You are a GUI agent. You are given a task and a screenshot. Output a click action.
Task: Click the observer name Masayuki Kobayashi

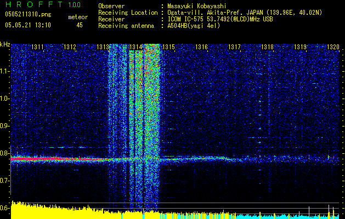(197, 6)
